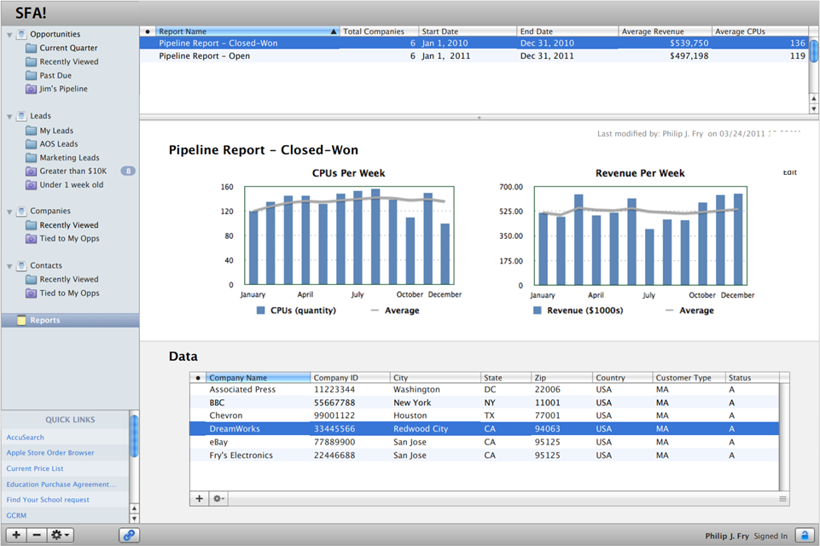Screen dimensions: 820x546
Task: Click the lock icon beside Signed In
Action: [x=804, y=535]
